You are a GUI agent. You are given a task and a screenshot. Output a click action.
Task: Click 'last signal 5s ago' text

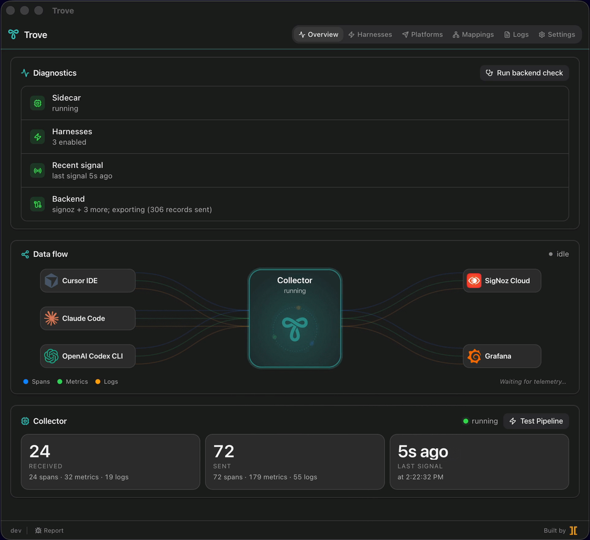tap(82, 176)
